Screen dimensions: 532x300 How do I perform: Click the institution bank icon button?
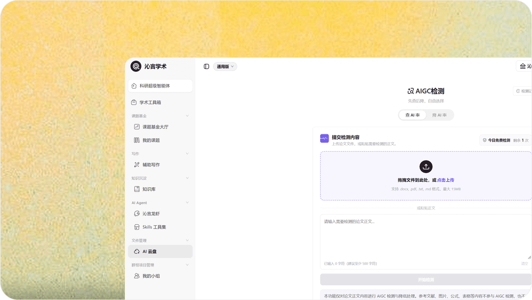pos(523,66)
